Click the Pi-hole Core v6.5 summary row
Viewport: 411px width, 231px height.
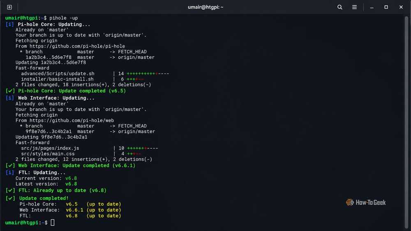tap(70, 204)
